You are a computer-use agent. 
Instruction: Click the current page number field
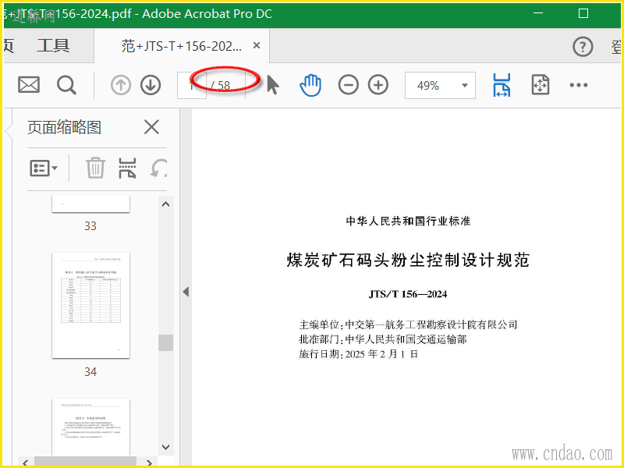[191, 85]
